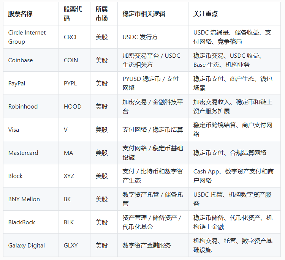Click the 稳定币支付、合规结算网络 cell

234,153
